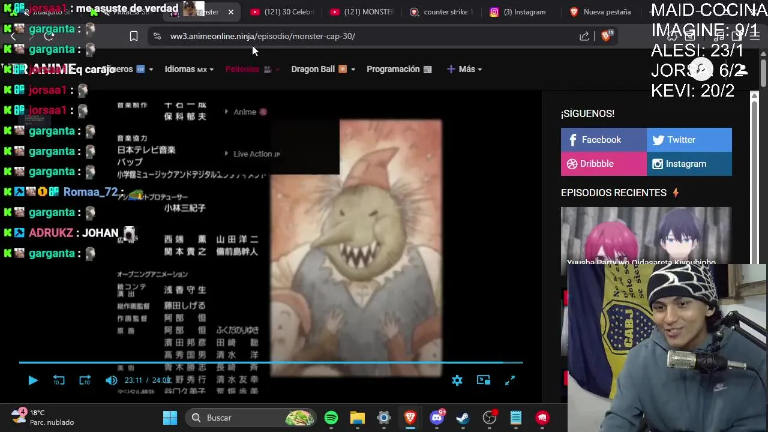This screenshot has height=432, width=768.
Task: Open Brave browser from the taskbar
Action: point(410,418)
